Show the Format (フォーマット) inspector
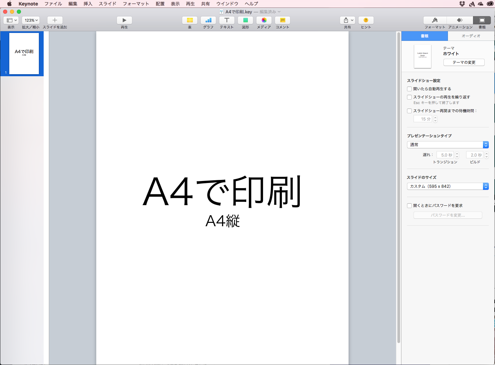 point(435,20)
